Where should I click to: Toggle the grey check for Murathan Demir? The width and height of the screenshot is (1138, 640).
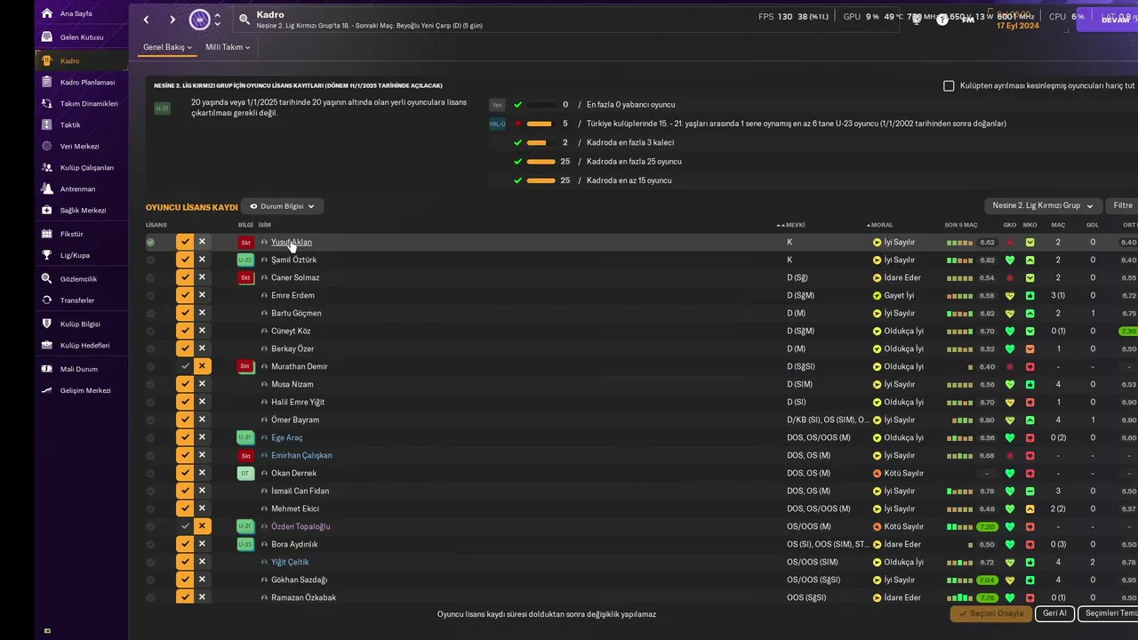[x=184, y=366]
